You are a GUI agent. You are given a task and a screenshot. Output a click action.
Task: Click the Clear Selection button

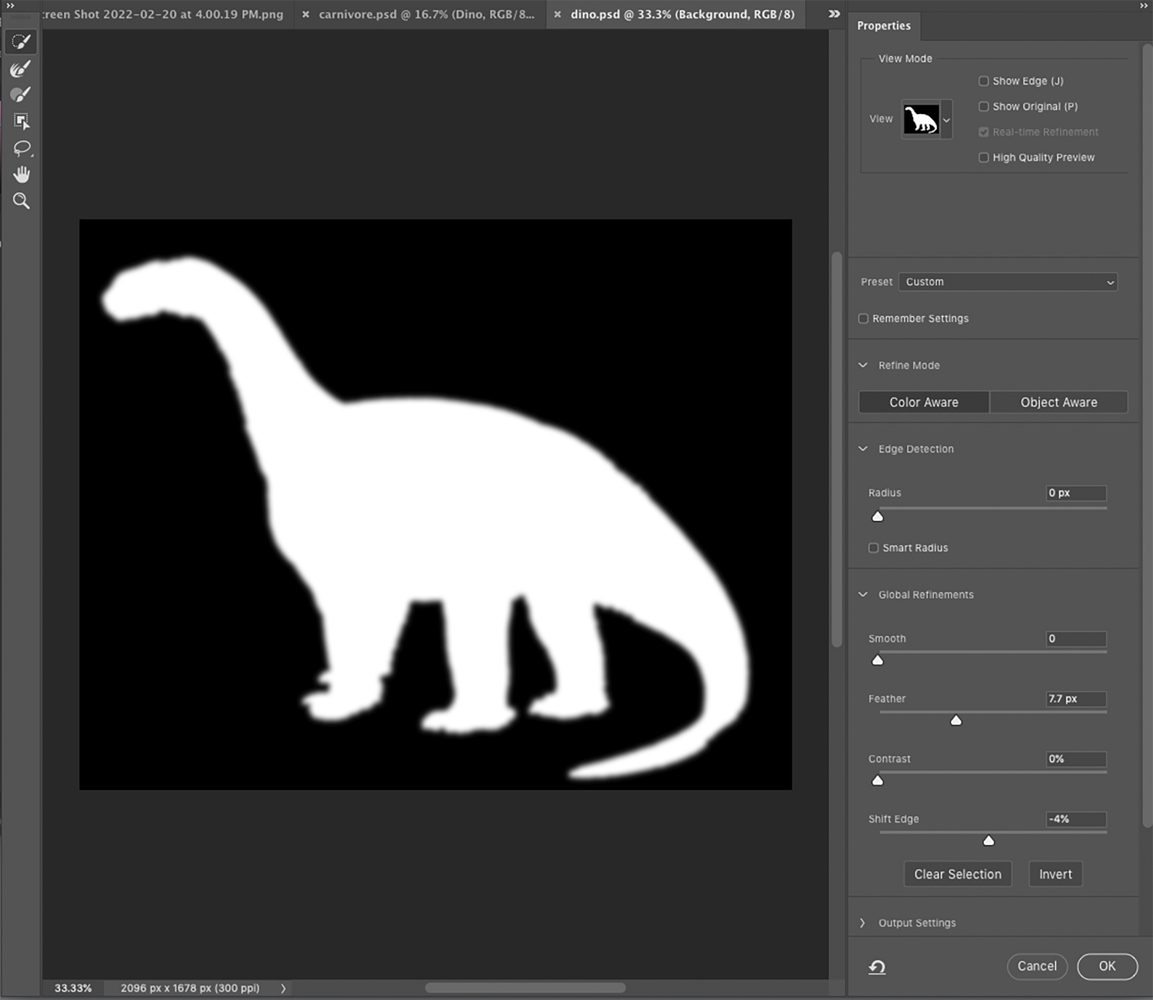pyautogui.click(x=957, y=874)
